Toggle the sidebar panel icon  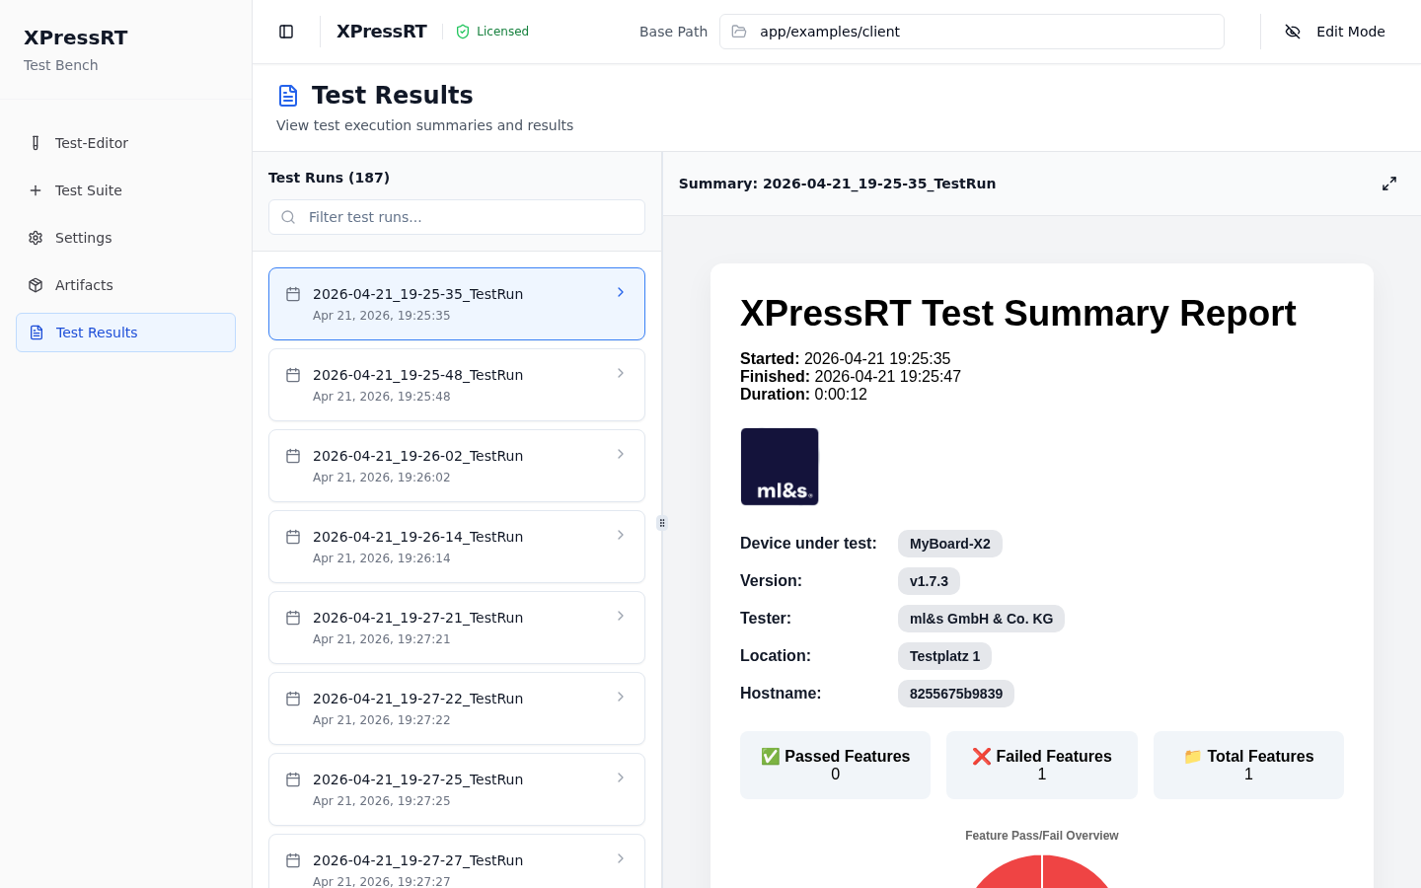click(286, 32)
